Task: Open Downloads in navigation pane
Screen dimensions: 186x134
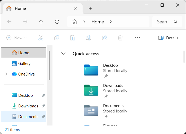Action: (24, 106)
